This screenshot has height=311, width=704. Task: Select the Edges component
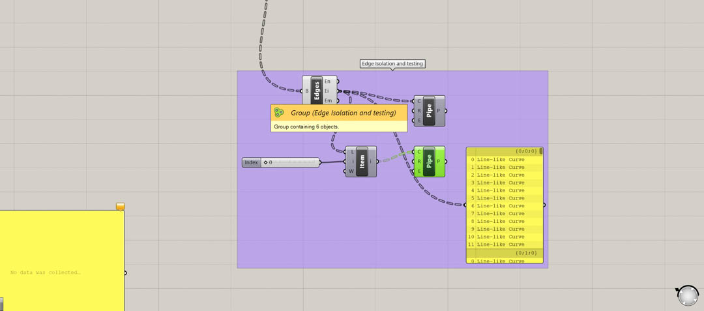[x=317, y=90]
